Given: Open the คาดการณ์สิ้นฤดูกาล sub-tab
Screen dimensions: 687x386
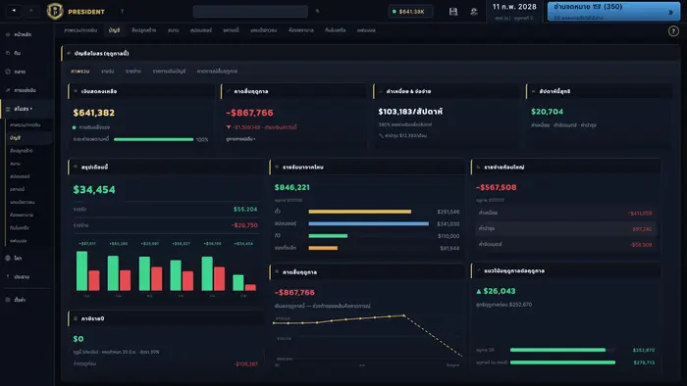Looking at the screenshot, I should click(217, 72).
